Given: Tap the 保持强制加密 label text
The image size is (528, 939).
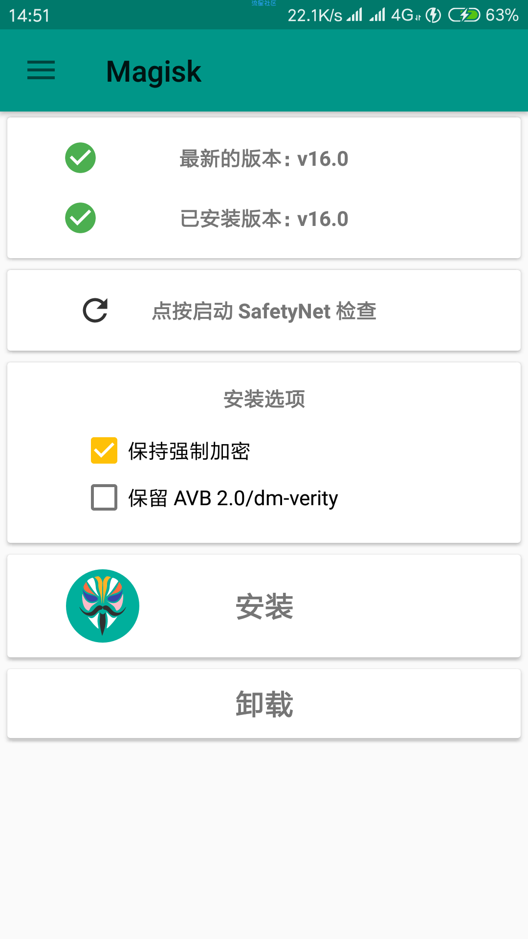Looking at the screenshot, I should [189, 451].
